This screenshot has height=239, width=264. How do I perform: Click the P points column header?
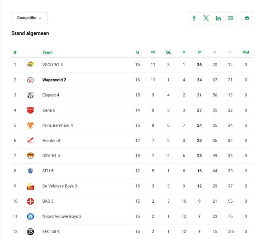pos(199,52)
